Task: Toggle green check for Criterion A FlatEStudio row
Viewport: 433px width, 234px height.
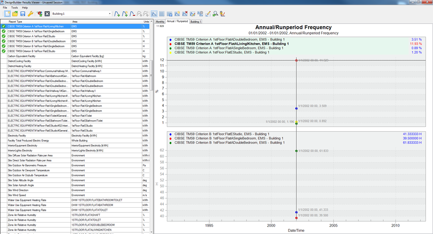Action: (3, 36)
